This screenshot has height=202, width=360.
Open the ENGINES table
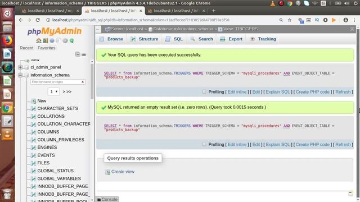coord(47,147)
